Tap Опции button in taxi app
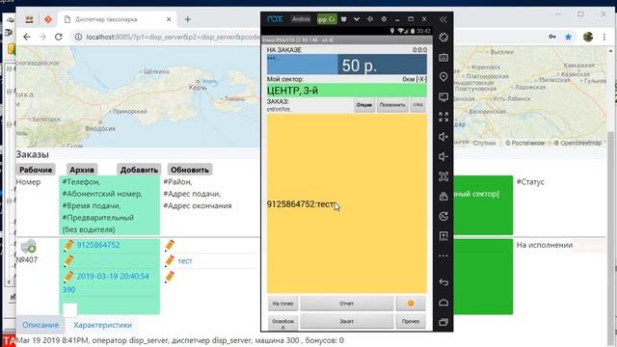 (364, 105)
